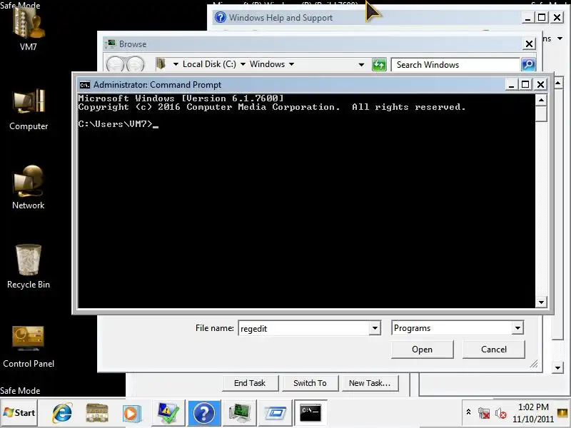
Task: Open the Network desktop icon
Action: pos(29,188)
